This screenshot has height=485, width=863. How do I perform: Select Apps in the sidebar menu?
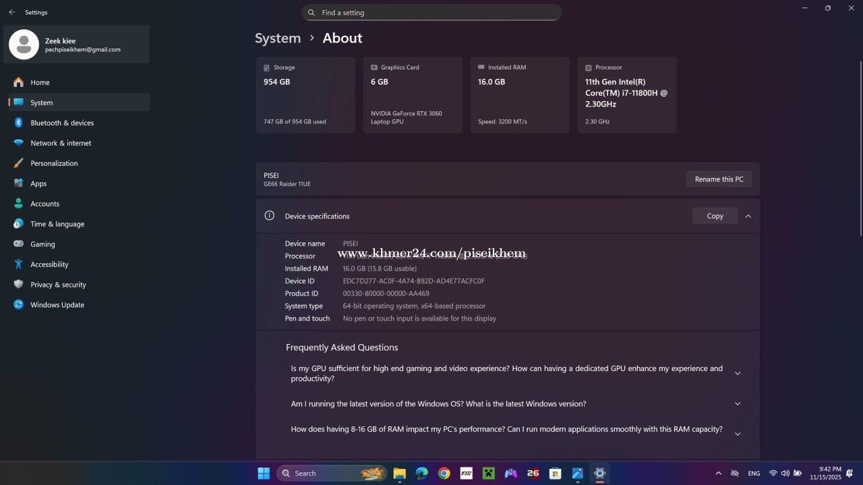38,183
